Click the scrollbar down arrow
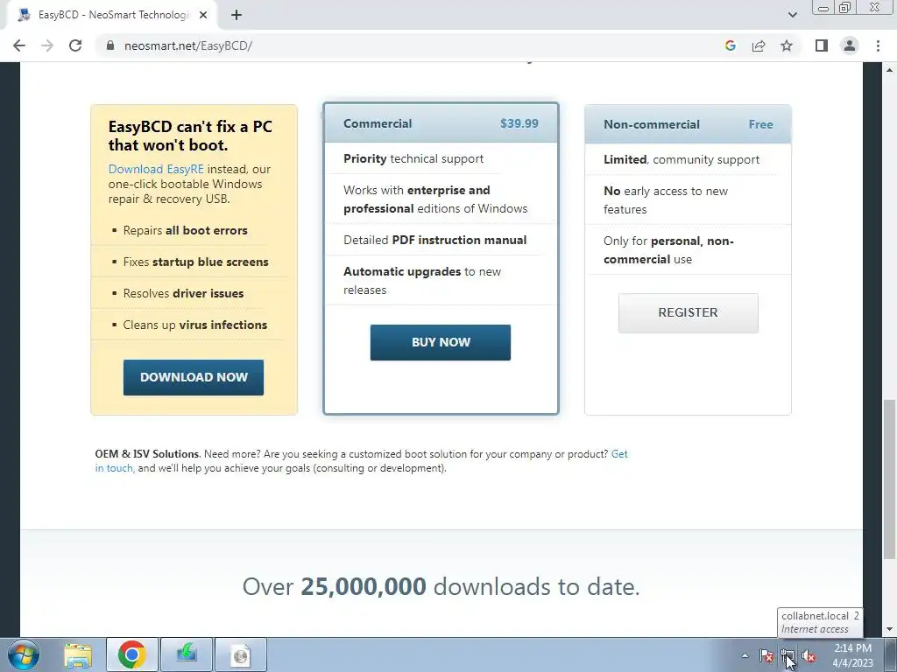This screenshot has height=672, width=897. (x=890, y=630)
